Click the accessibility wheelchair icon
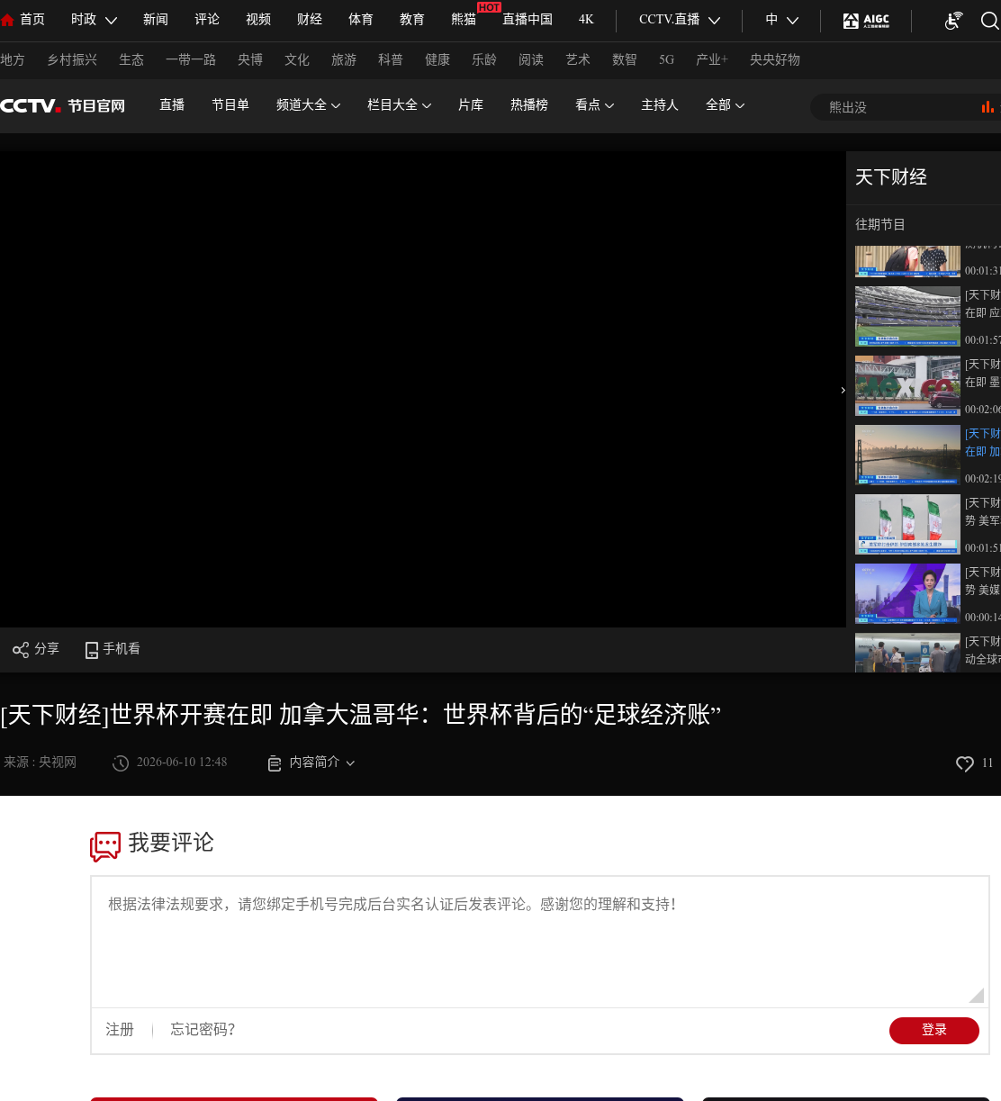The height and width of the screenshot is (1101, 1001). [x=953, y=20]
